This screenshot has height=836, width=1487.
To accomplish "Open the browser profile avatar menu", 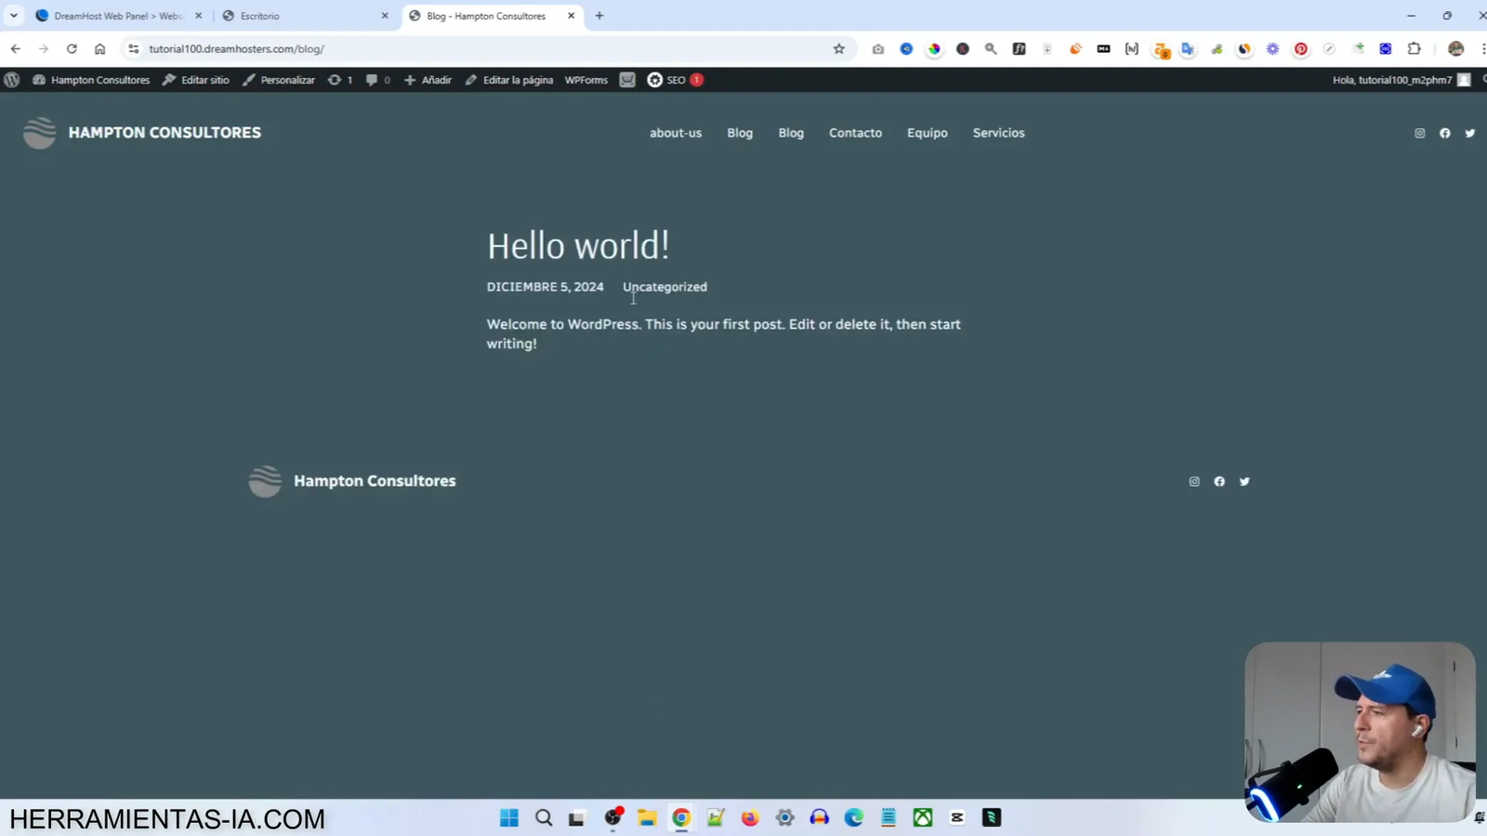I will coord(1454,48).
